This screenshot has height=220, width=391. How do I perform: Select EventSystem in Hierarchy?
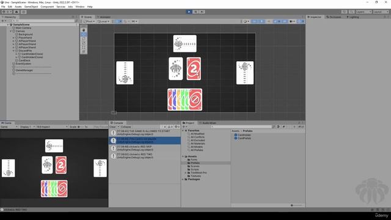click(x=23, y=64)
